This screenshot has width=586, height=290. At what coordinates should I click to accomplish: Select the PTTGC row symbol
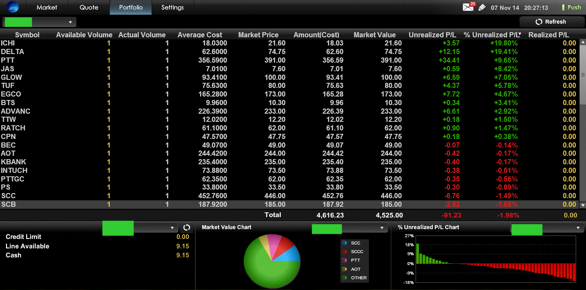click(x=13, y=179)
